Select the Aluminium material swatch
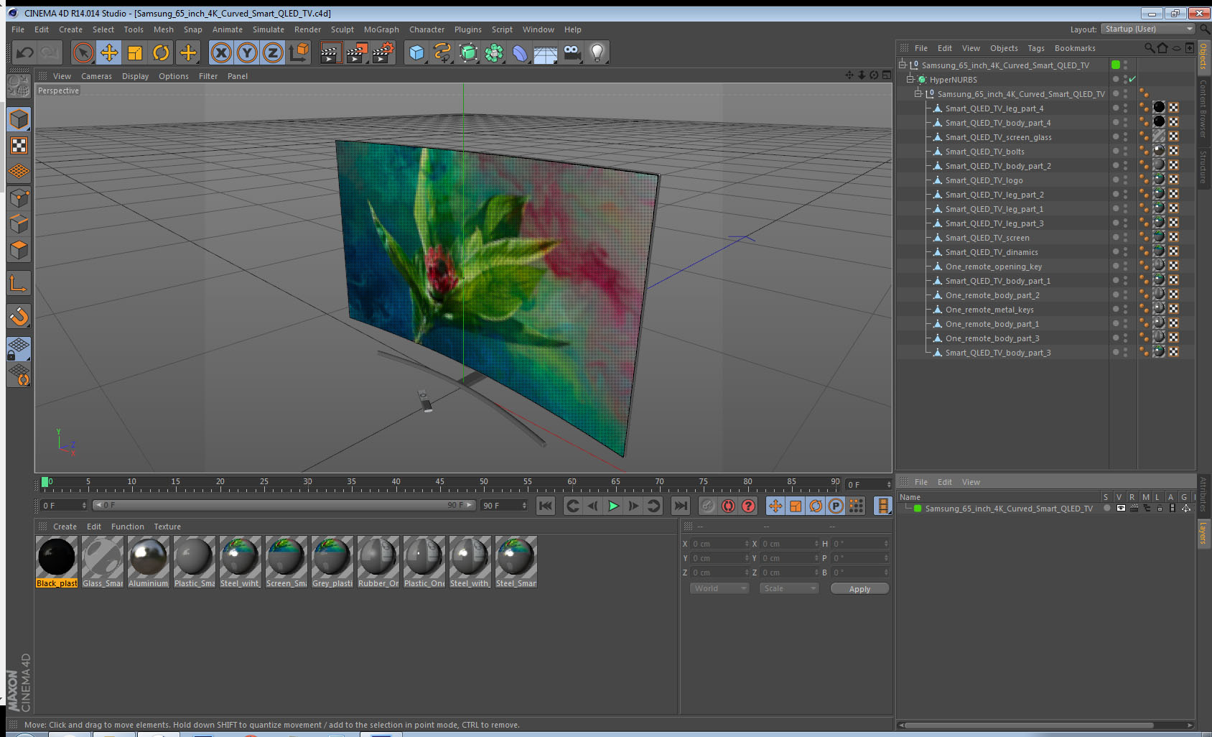Screen dimensions: 1212x737 click(149, 562)
